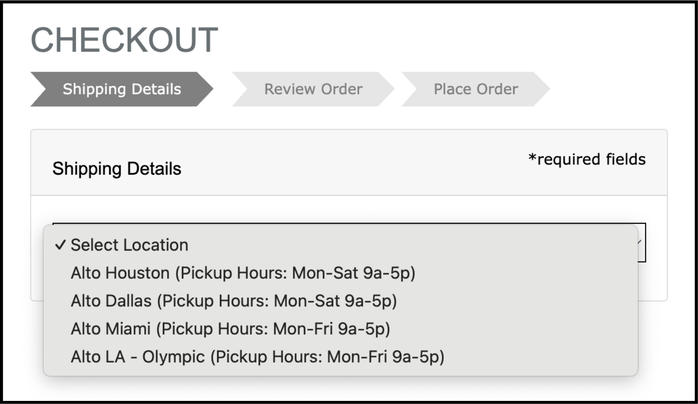Click the Mon-Sat 9a-5p hours for Dallas
The width and height of the screenshot is (698, 404).
pos(335,301)
